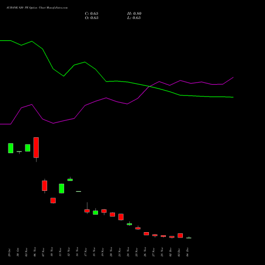Click the AUBANK 820 PE Option chart title
The image size is (265, 265).
pyautogui.click(x=37, y=8)
